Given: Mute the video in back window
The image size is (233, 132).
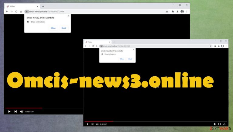Looking at the screenshot, I should 22,111.
